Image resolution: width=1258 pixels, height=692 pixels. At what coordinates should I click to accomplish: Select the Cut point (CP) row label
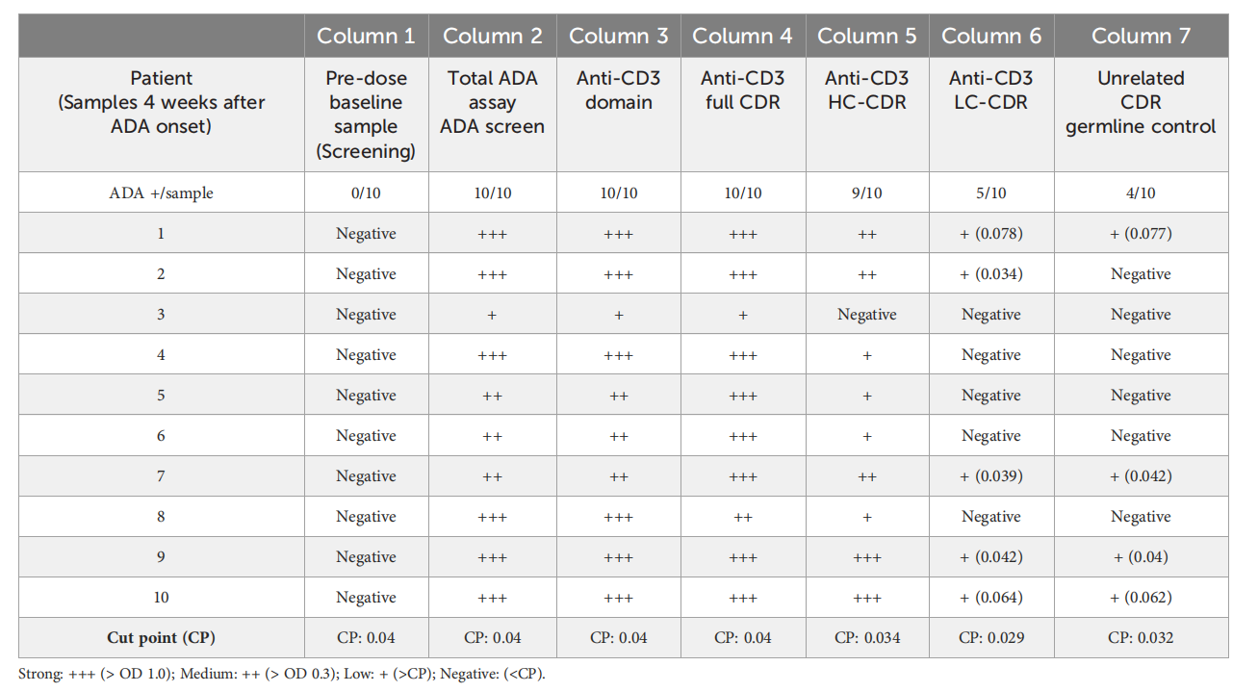(162, 637)
